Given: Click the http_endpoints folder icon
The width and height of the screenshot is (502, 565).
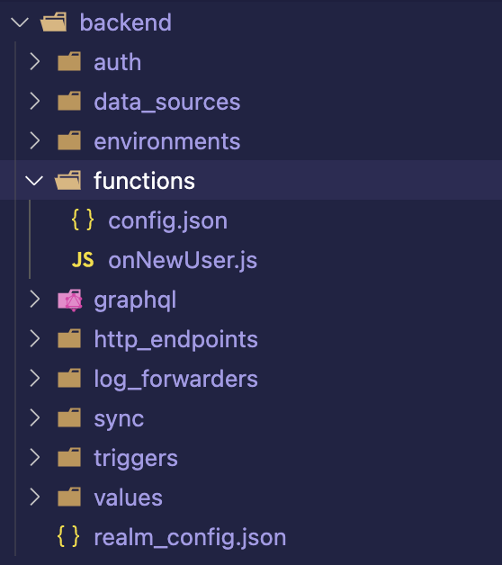Looking at the screenshot, I should coord(69,339).
